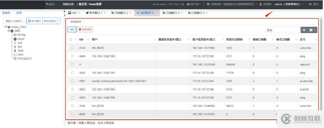This screenshot has height=128, width=324.
Task: Open the column list dropdown icon
Action: pyautogui.click(x=312, y=30)
